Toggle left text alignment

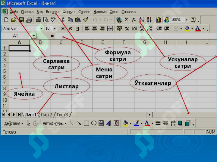[87, 28]
